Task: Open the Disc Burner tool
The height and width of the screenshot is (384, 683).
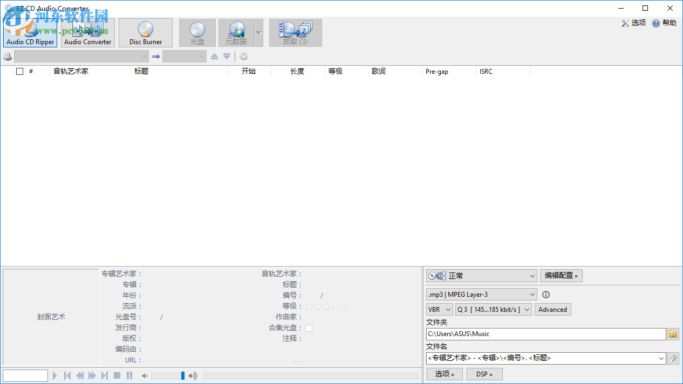Action: [145, 32]
